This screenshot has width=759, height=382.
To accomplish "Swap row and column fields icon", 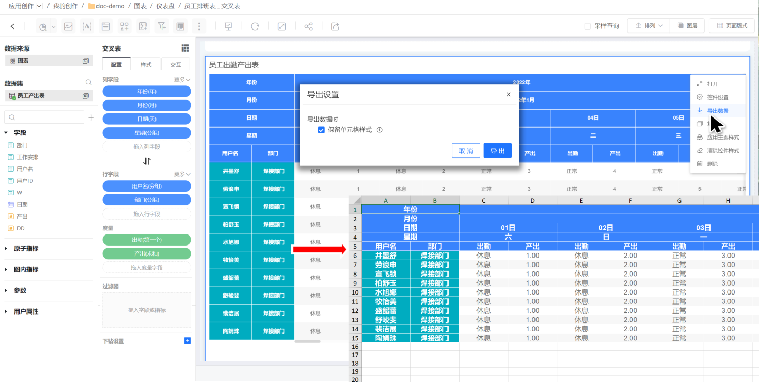I will tap(147, 161).
